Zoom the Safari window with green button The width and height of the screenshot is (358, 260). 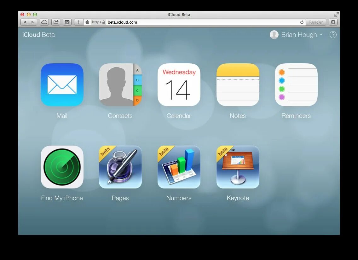35,14
